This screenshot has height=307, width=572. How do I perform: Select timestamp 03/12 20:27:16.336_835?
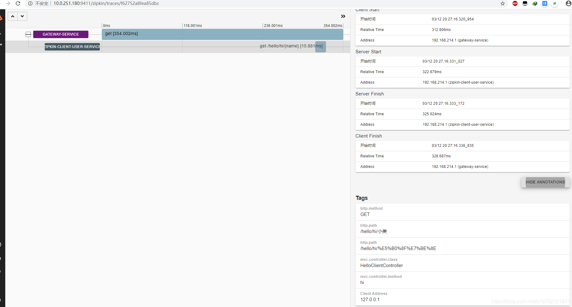point(453,146)
